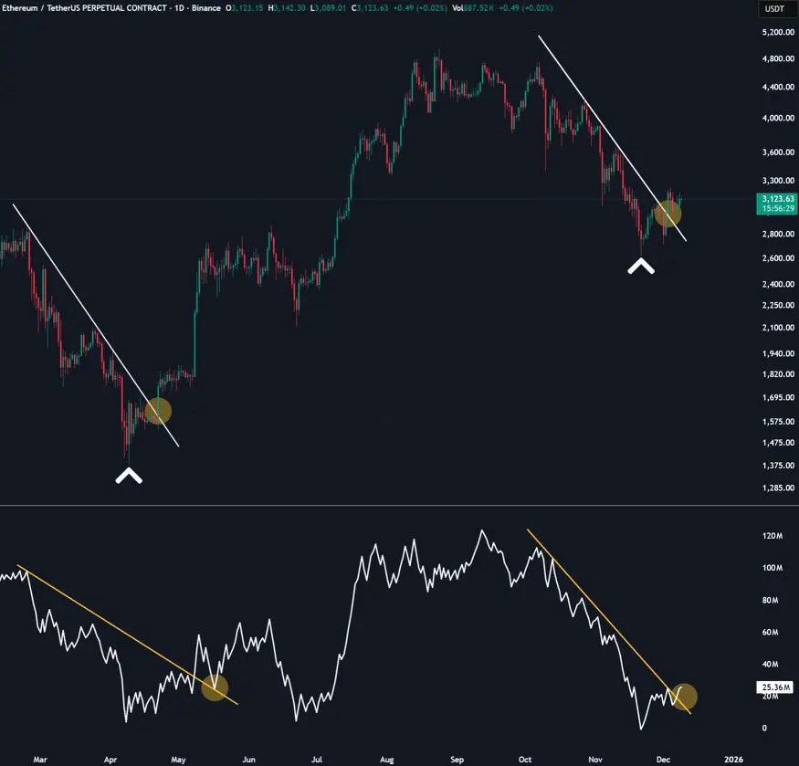Viewport: 799px width, 766px height.
Task: Click the Apr label on time axis
Action: 110,760
